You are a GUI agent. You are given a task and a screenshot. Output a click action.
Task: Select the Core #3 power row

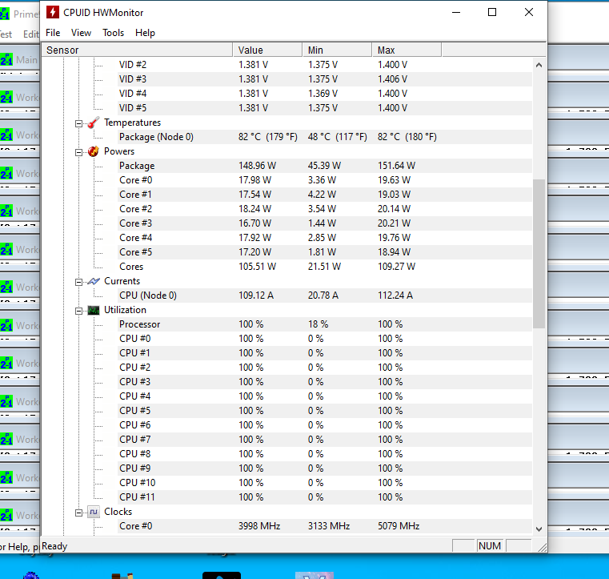click(x=325, y=223)
